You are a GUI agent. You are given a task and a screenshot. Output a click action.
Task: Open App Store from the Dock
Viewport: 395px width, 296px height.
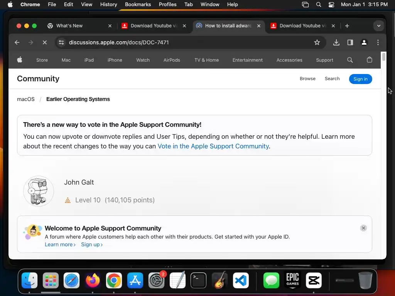(x=135, y=281)
